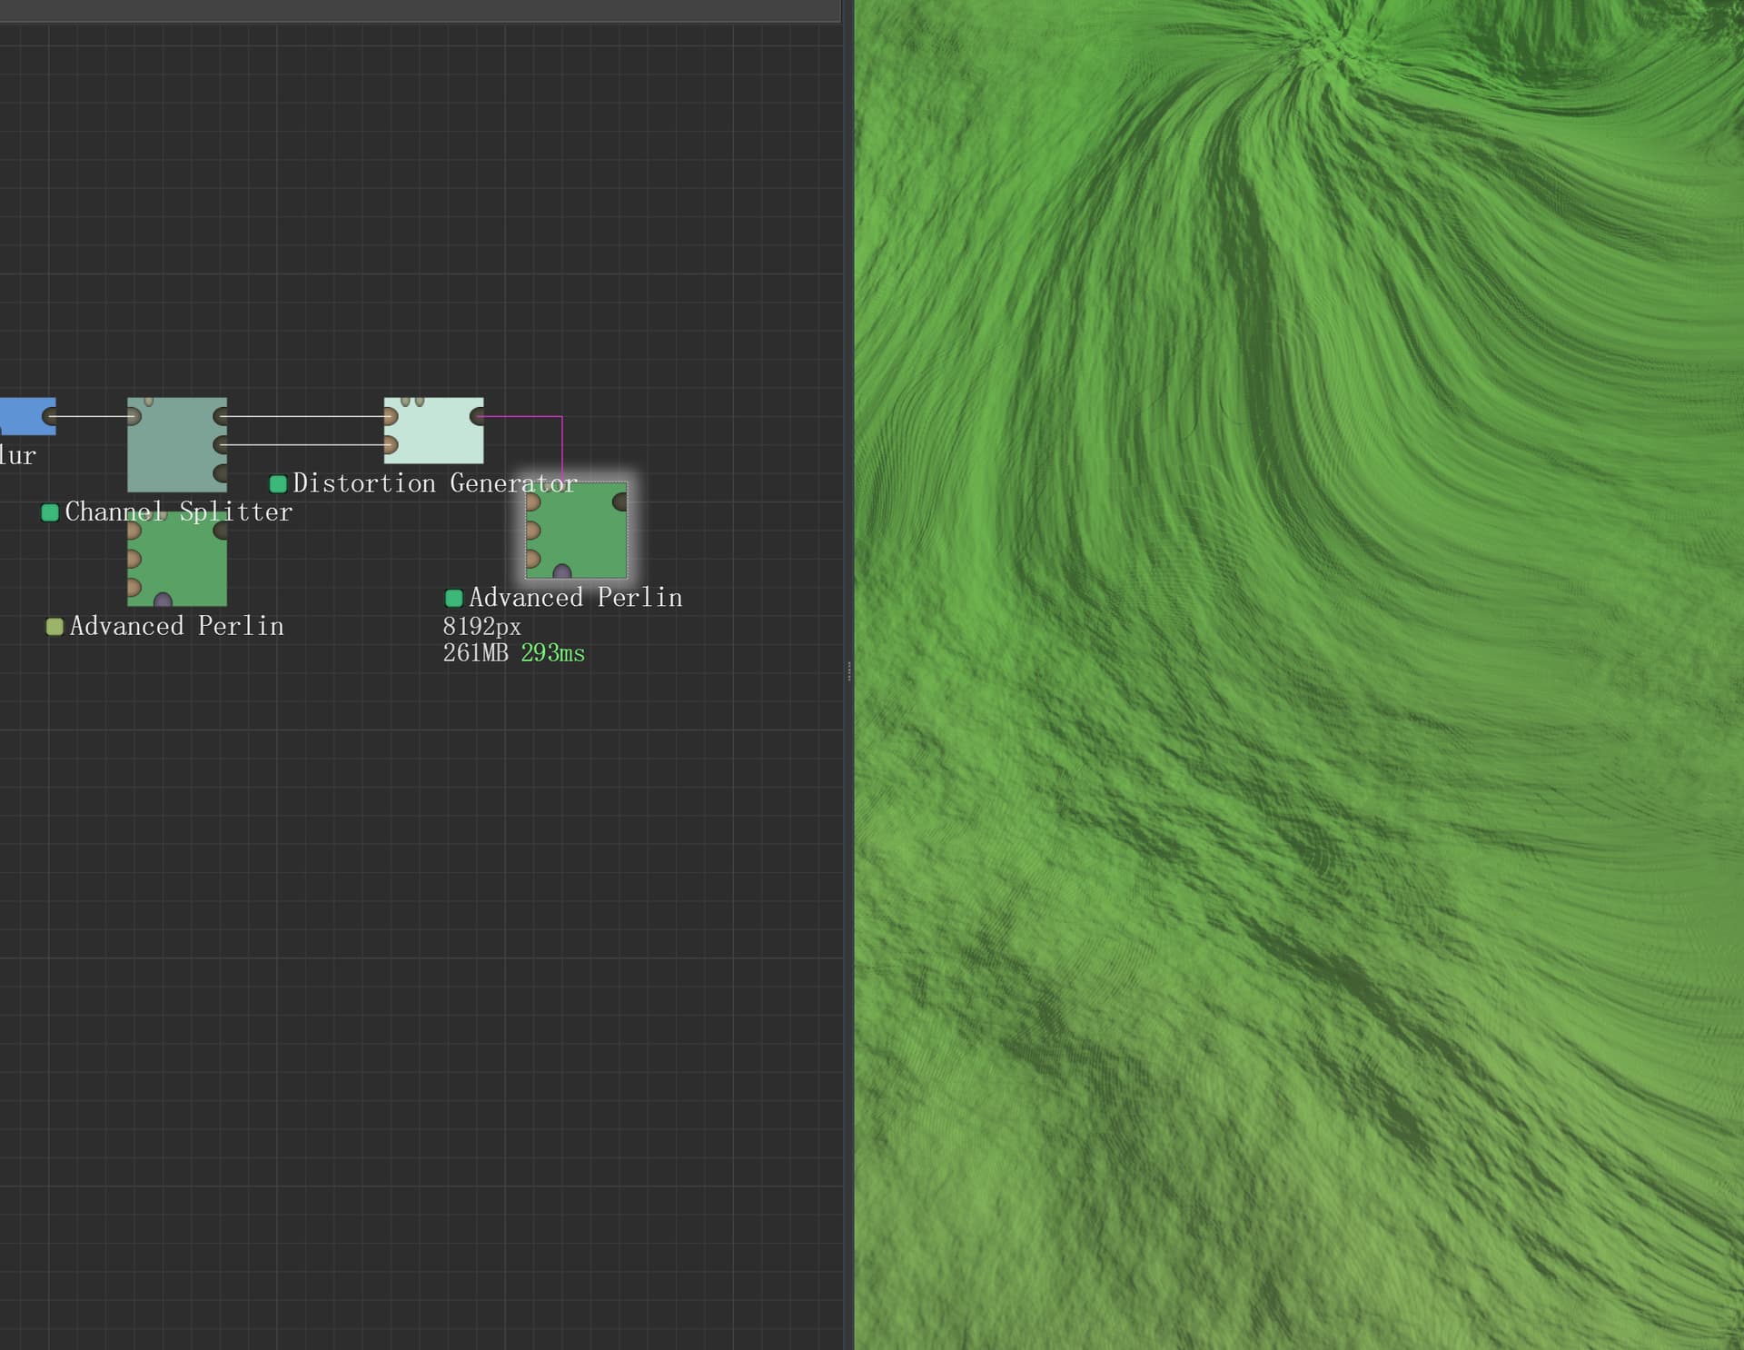This screenshot has height=1350, width=1744.
Task: Click Channel Splitter third output port
Action: [221, 473]
